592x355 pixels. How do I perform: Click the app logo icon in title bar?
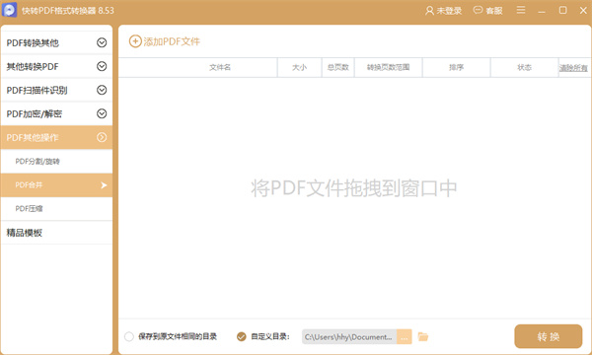pyautogui.click(x=9, y=10)
